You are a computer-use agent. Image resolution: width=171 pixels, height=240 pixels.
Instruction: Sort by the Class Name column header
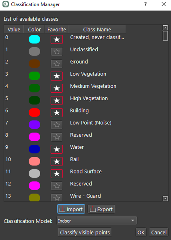[x=97, y=29]
